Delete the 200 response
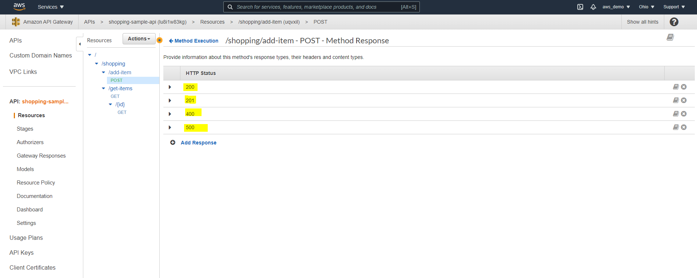The width and height of the screenshot is (697, 278). (684, 87)
